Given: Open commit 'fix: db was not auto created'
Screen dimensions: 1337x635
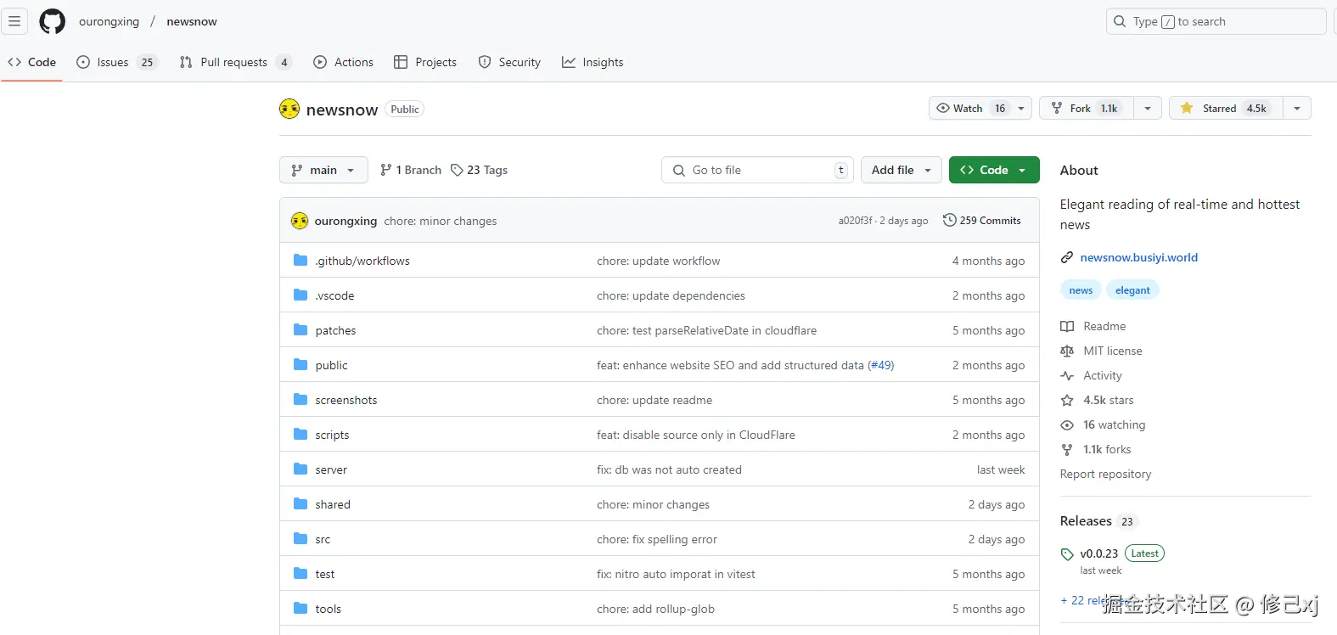Looking at the screenshot, I should coord(669,469).
